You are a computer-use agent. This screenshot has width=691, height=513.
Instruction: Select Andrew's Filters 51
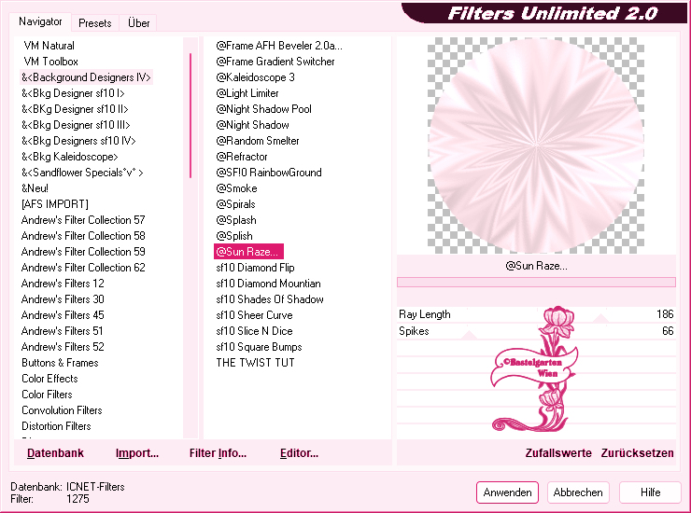point(63,331)
